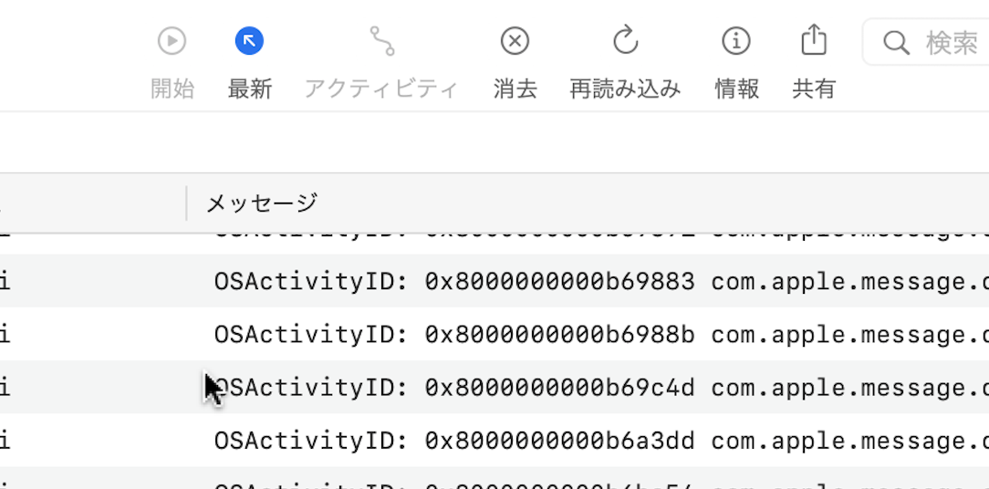Select the log entry ending in b69c4d
This screenshot has height=489, width=989.
point(454,388)
